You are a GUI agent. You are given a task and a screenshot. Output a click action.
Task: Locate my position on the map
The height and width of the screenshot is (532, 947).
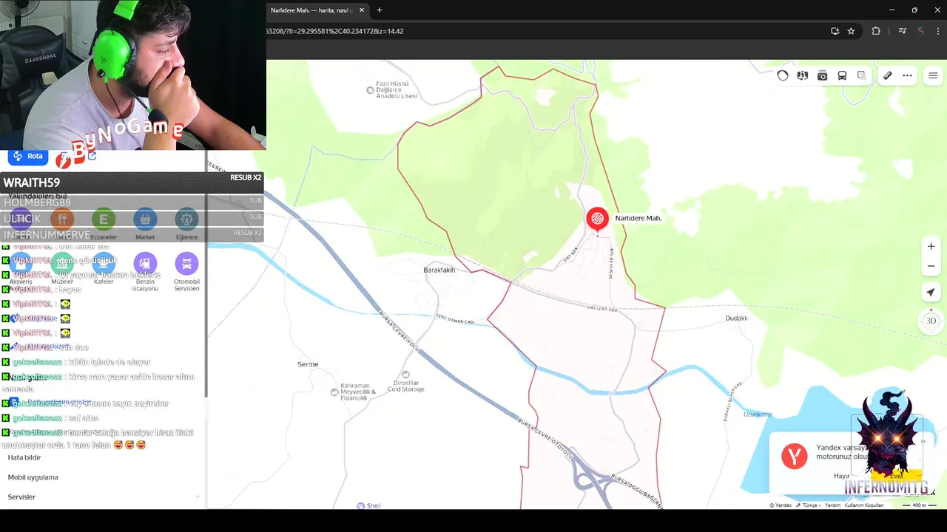931,293
